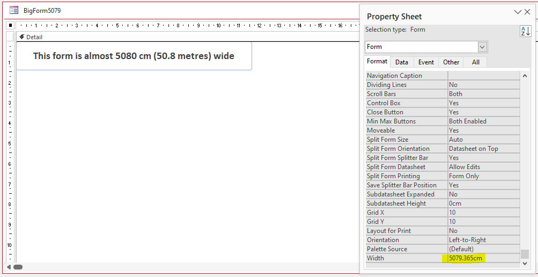Screen dimensions: 538x277
Task: Click Palette Source value (Default)
Action: coord(484,249)
